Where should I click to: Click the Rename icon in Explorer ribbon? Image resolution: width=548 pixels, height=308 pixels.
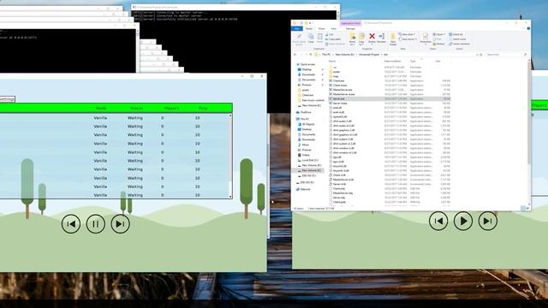(x=382, y=38)
